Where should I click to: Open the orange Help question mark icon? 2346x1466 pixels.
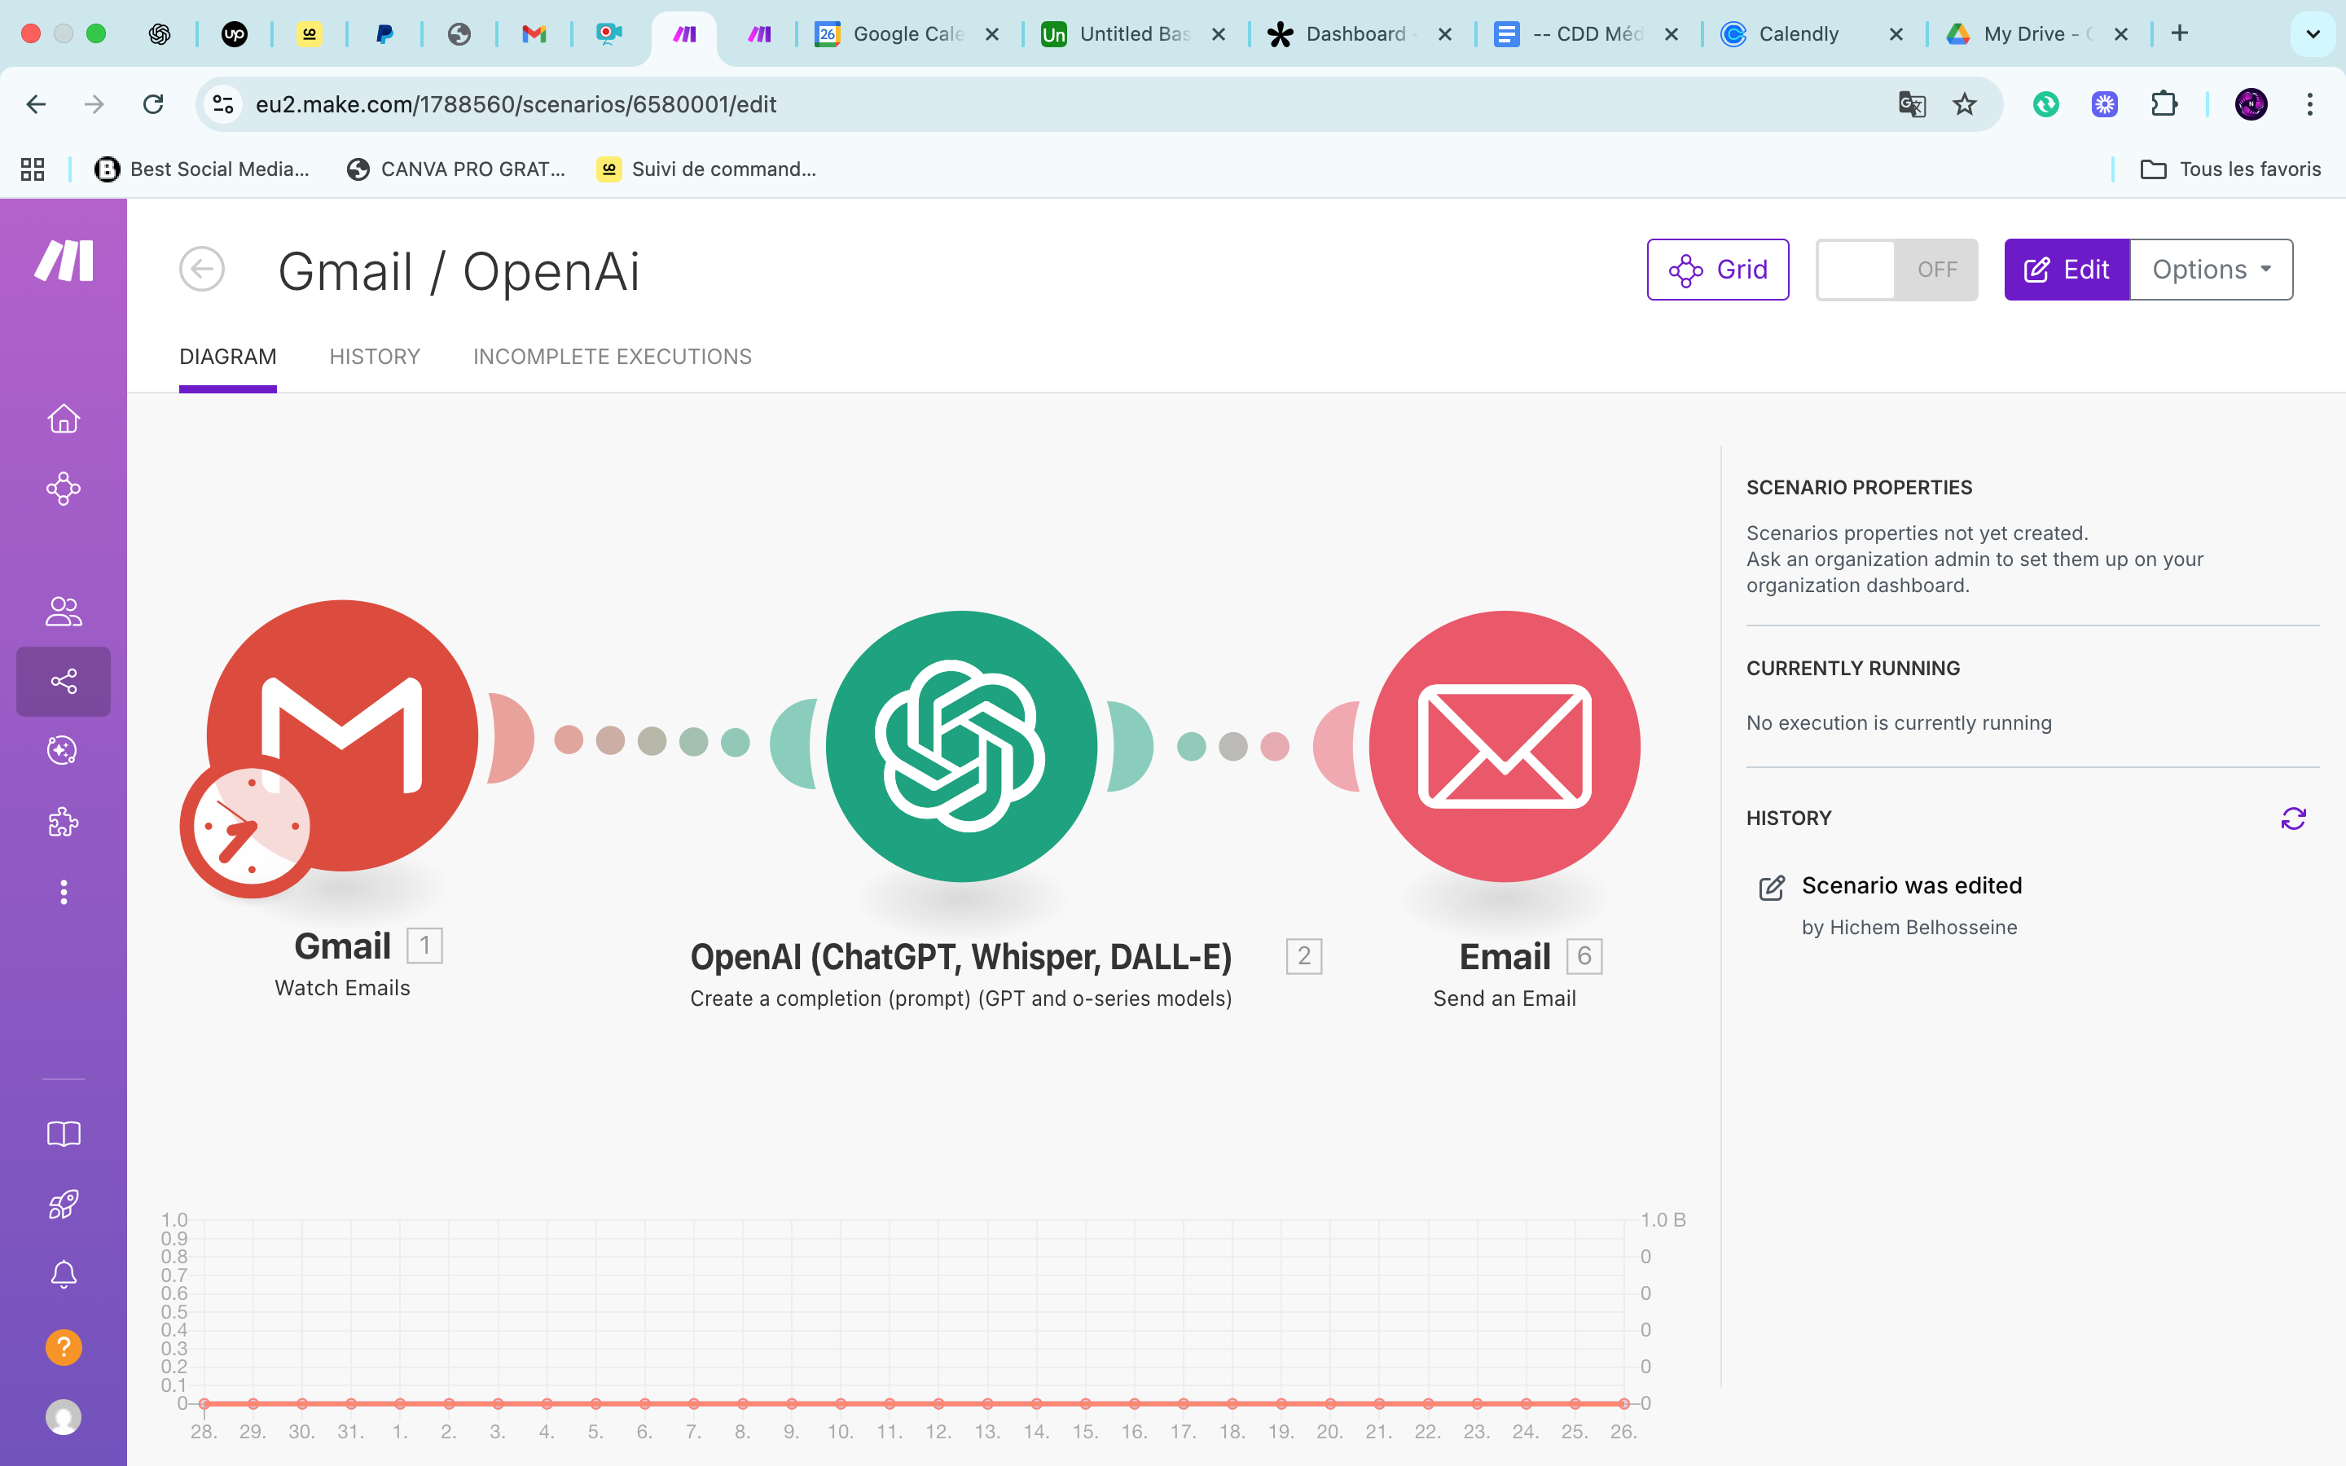point(63,1347)
